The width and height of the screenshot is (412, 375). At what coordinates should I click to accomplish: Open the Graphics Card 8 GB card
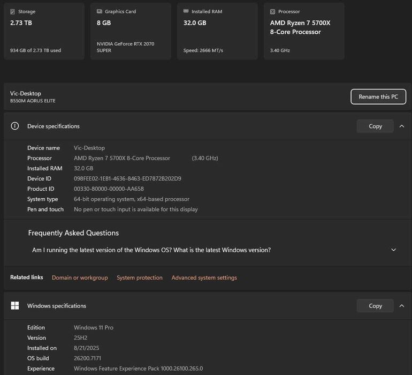(x=131, y=31)
